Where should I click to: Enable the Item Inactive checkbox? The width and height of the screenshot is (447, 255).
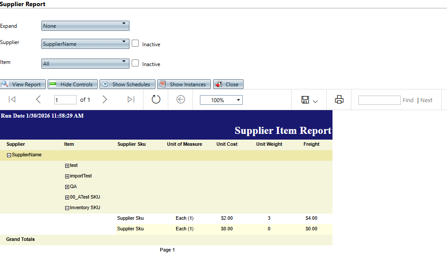pos(136,63)
